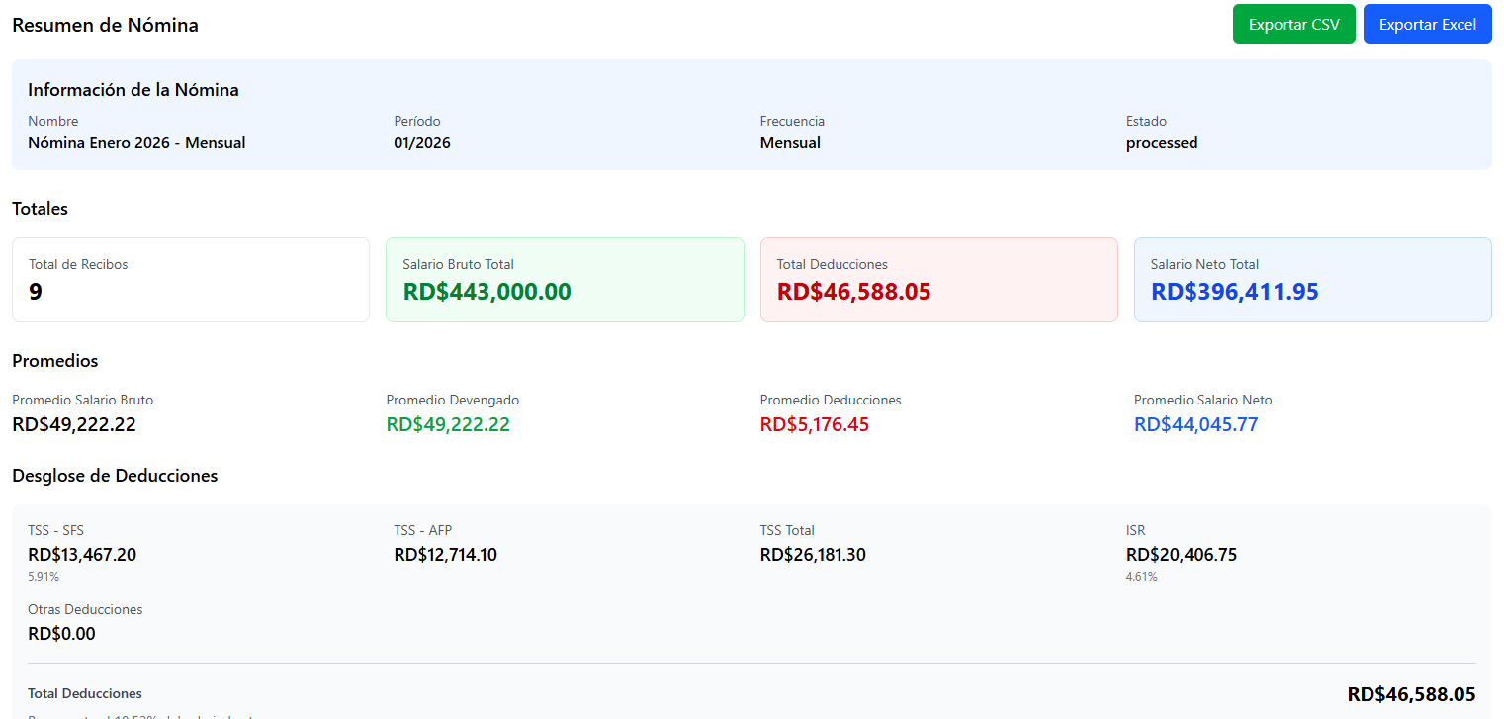This screenshot has width=1504, height=719.
Task: Click the Estado value processed
Action: click(x=1162, y=143)
